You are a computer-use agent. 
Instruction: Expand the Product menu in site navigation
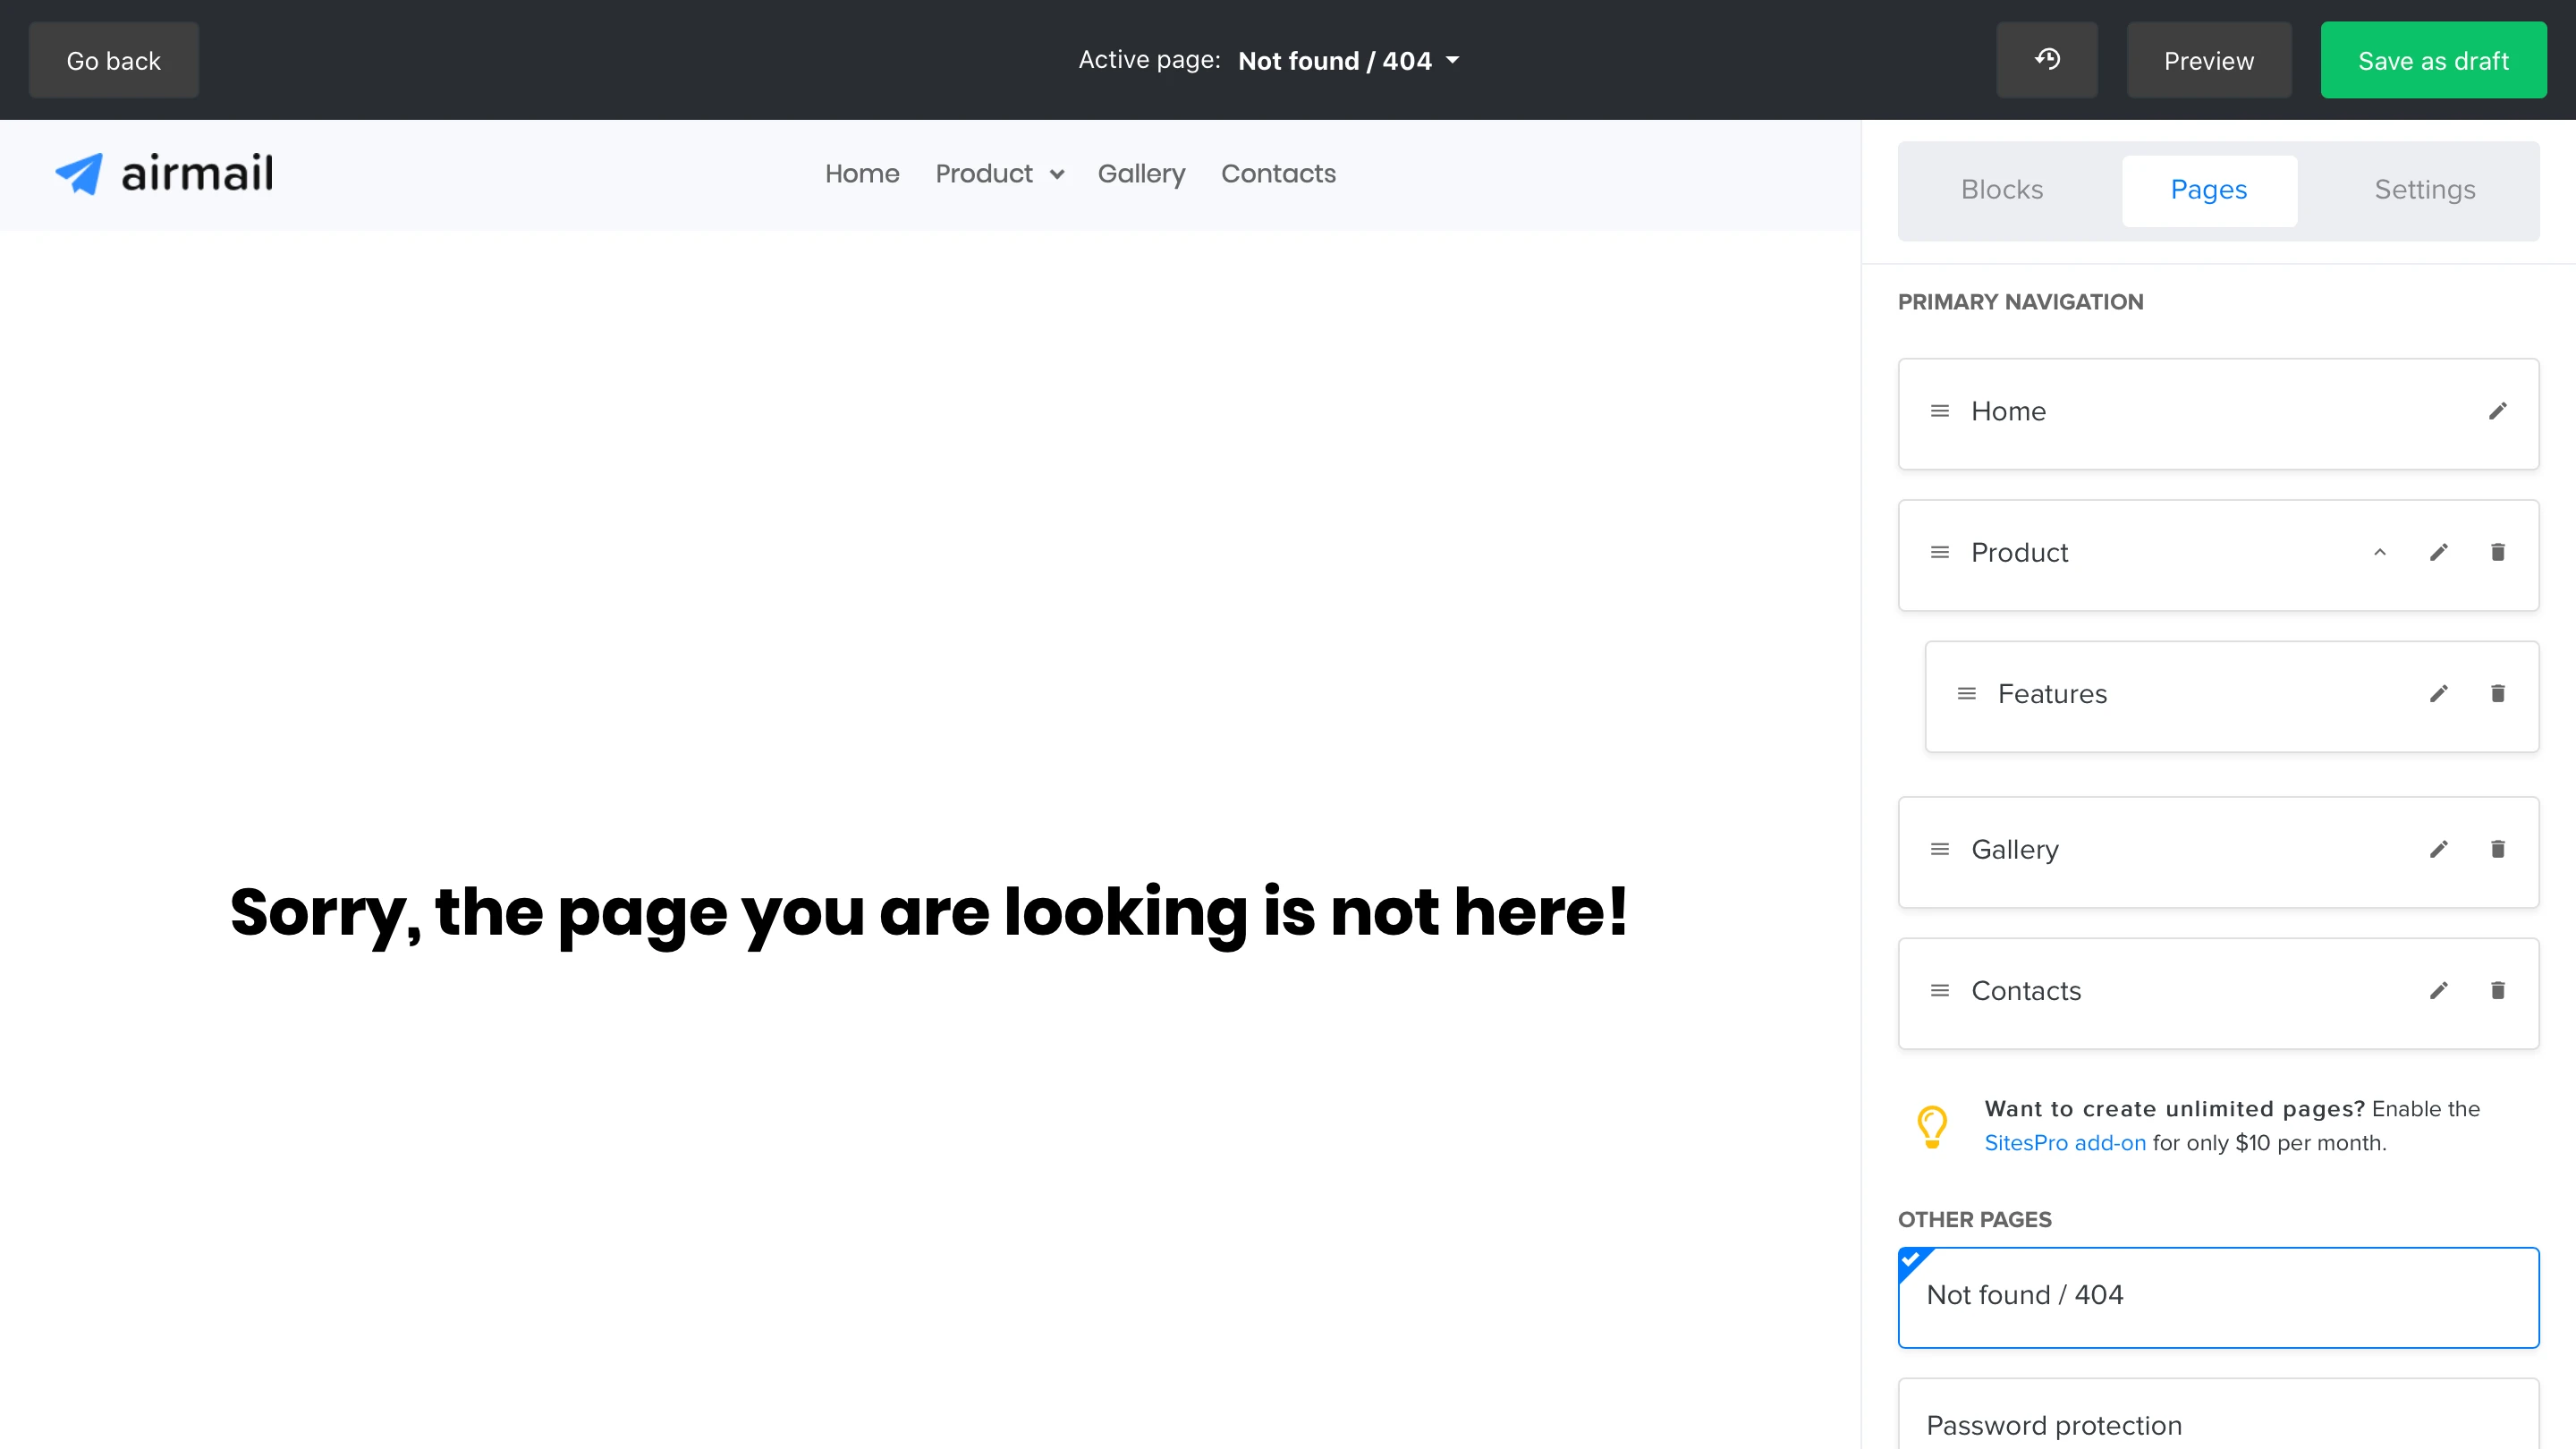point(998,174)
